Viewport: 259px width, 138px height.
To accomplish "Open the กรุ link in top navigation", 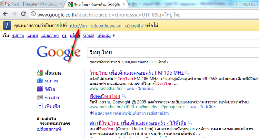I will 64,36.
